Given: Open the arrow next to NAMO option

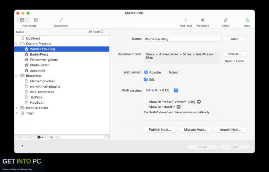Looking at the screenshot, I should (179, 107).
